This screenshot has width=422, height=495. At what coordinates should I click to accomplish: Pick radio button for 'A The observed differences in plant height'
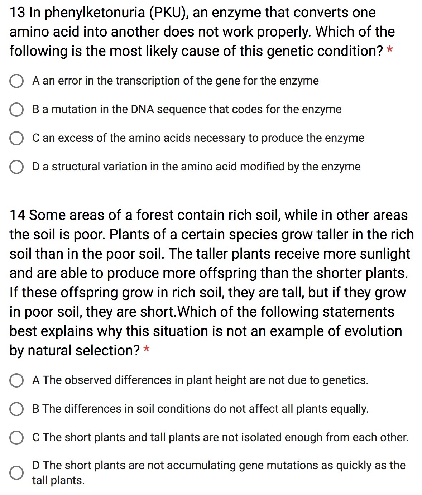coord(16,380)
